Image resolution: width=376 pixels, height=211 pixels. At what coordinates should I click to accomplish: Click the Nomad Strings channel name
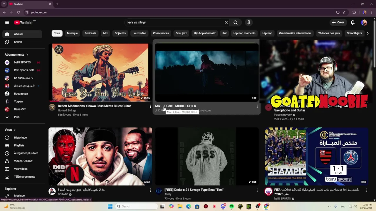[67, 110]
